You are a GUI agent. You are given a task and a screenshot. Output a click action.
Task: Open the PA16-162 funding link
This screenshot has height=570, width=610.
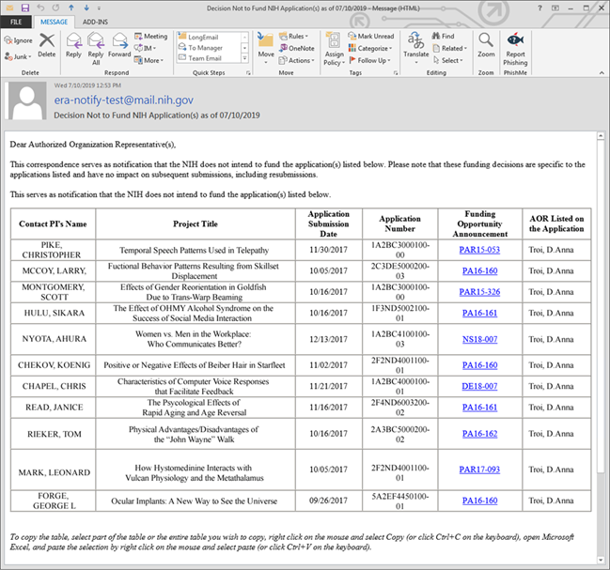click(479, 434)
